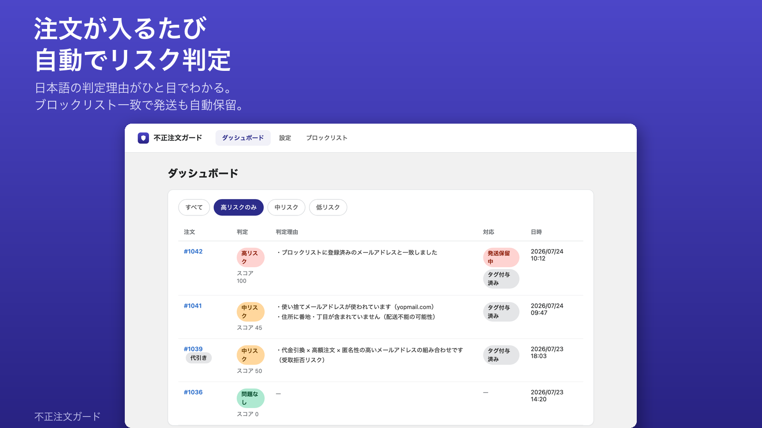762x428 pixels.
Task: Select the 高リスクのみ filter pill
Action: tap(239, 207)
